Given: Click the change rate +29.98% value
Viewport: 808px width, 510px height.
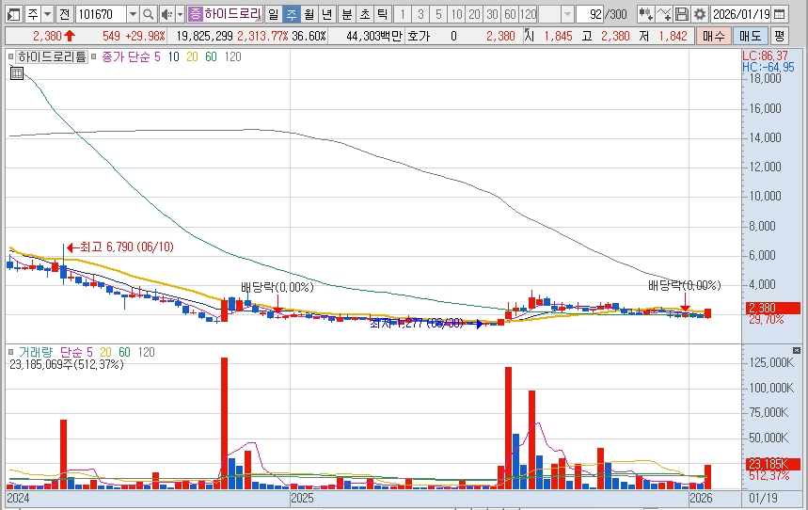Looking at the screenshot, I should 145,36.
